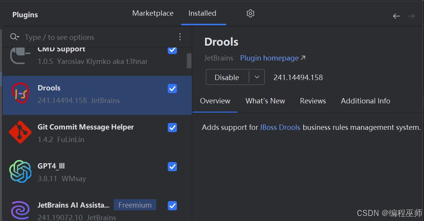
Task: Switch to the Marketplace tab
Action: pos(153,13)
